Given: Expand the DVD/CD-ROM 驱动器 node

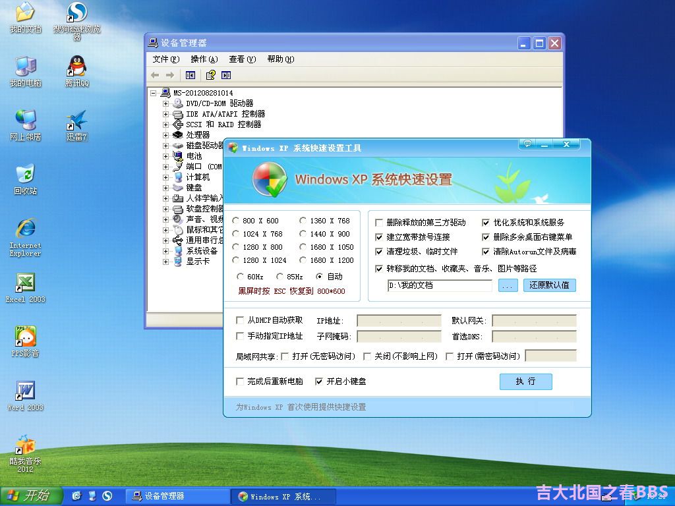Looking at the screenshot, I should point(165,103).
